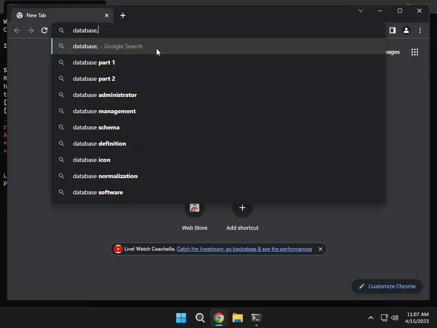Open the Google apps grid icon

click(415, 52)
